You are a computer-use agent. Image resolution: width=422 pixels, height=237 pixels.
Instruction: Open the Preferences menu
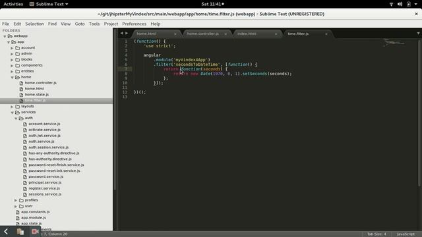[x=134, y=24]
